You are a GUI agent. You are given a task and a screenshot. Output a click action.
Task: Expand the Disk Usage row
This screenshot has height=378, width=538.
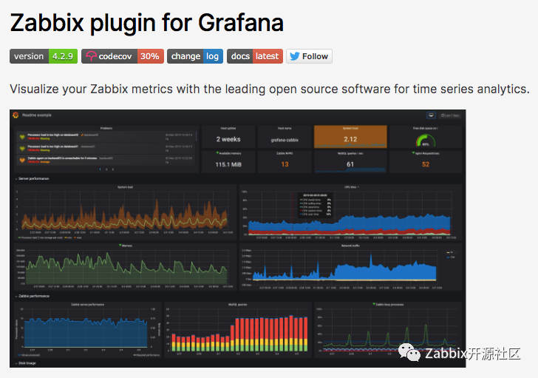click(x=25, y=363)
